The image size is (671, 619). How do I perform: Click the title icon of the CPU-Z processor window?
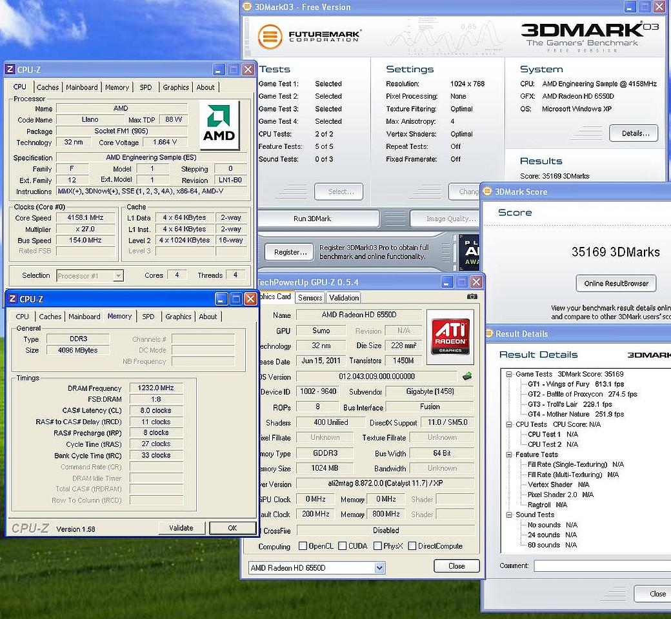tap(10, 69)
